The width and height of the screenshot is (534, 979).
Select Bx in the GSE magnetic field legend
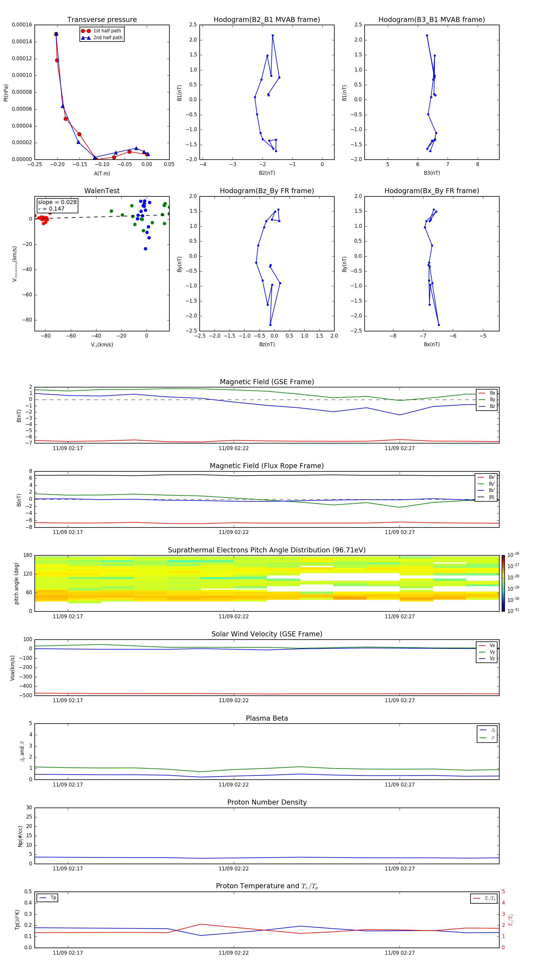(x=487, y=393)
